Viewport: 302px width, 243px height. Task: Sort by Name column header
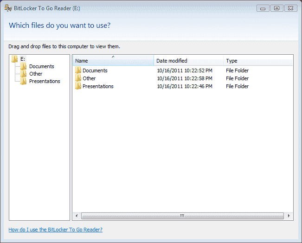pyautogui.click(x=113, y=61)
